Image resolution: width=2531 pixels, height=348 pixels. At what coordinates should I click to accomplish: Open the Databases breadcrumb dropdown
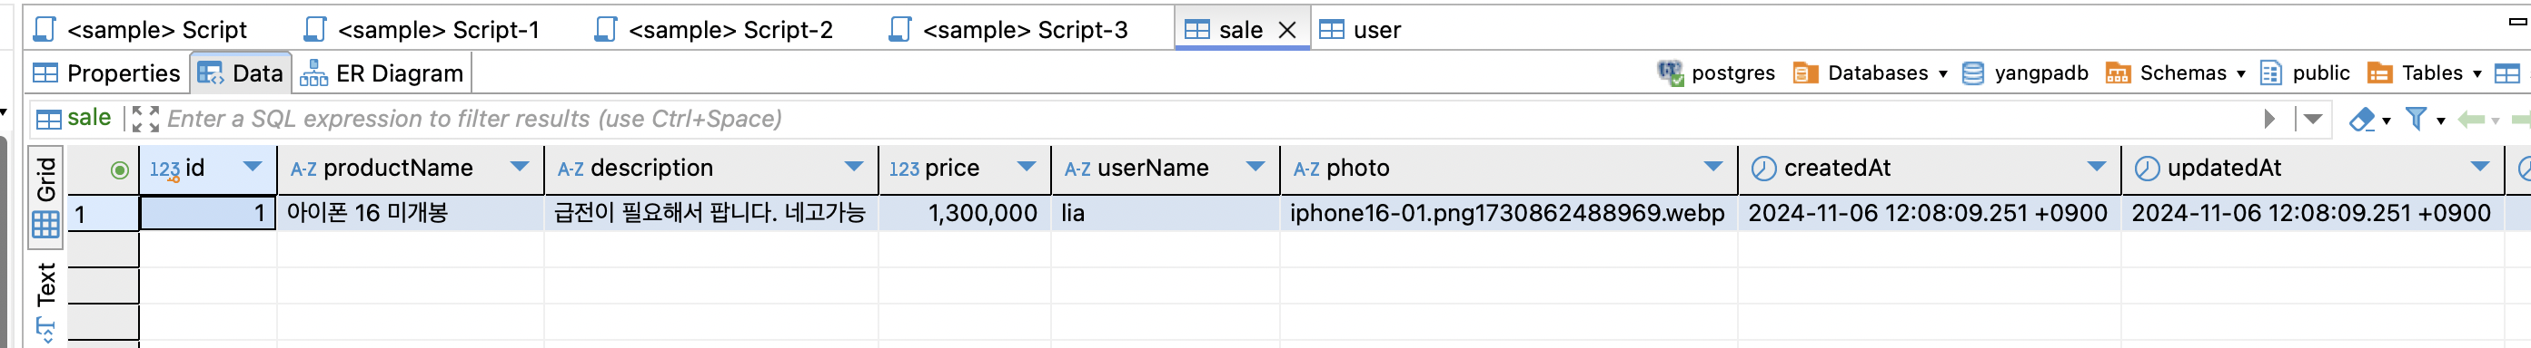[x=1943, y=73]
